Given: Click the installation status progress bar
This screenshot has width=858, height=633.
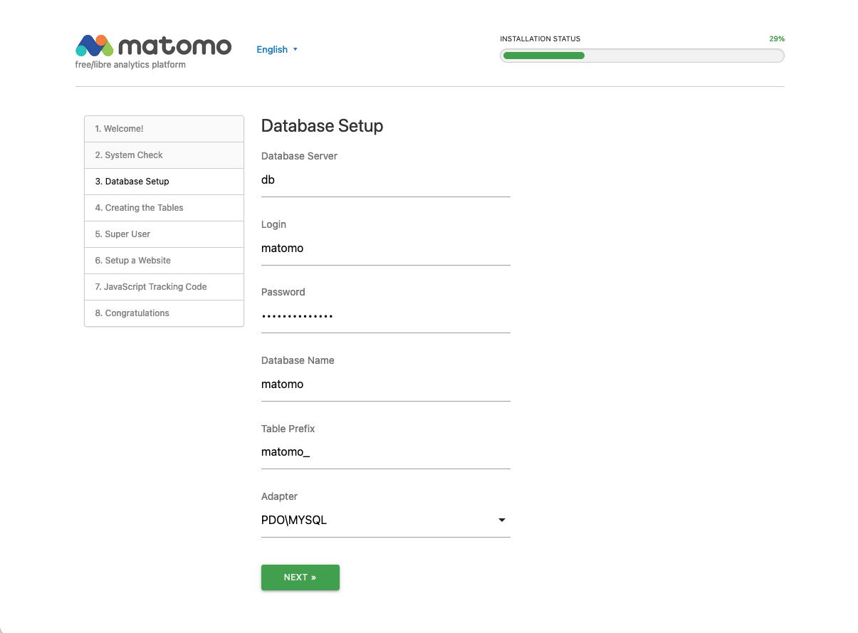Looking at the screenshot, I should coord(642,56).
